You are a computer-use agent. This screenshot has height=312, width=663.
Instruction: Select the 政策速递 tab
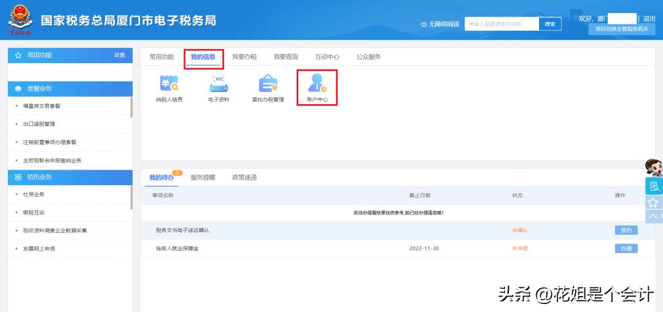pos(244,178)
